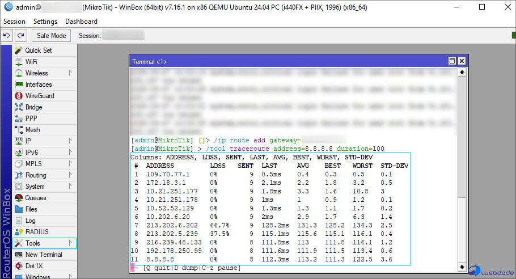Viewport: 516px width, 279px height.
Task: Open the WireGuard menu entry
Action: tap(39, 96)
